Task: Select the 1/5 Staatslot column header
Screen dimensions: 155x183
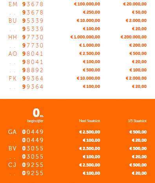Action: [137, 121]
